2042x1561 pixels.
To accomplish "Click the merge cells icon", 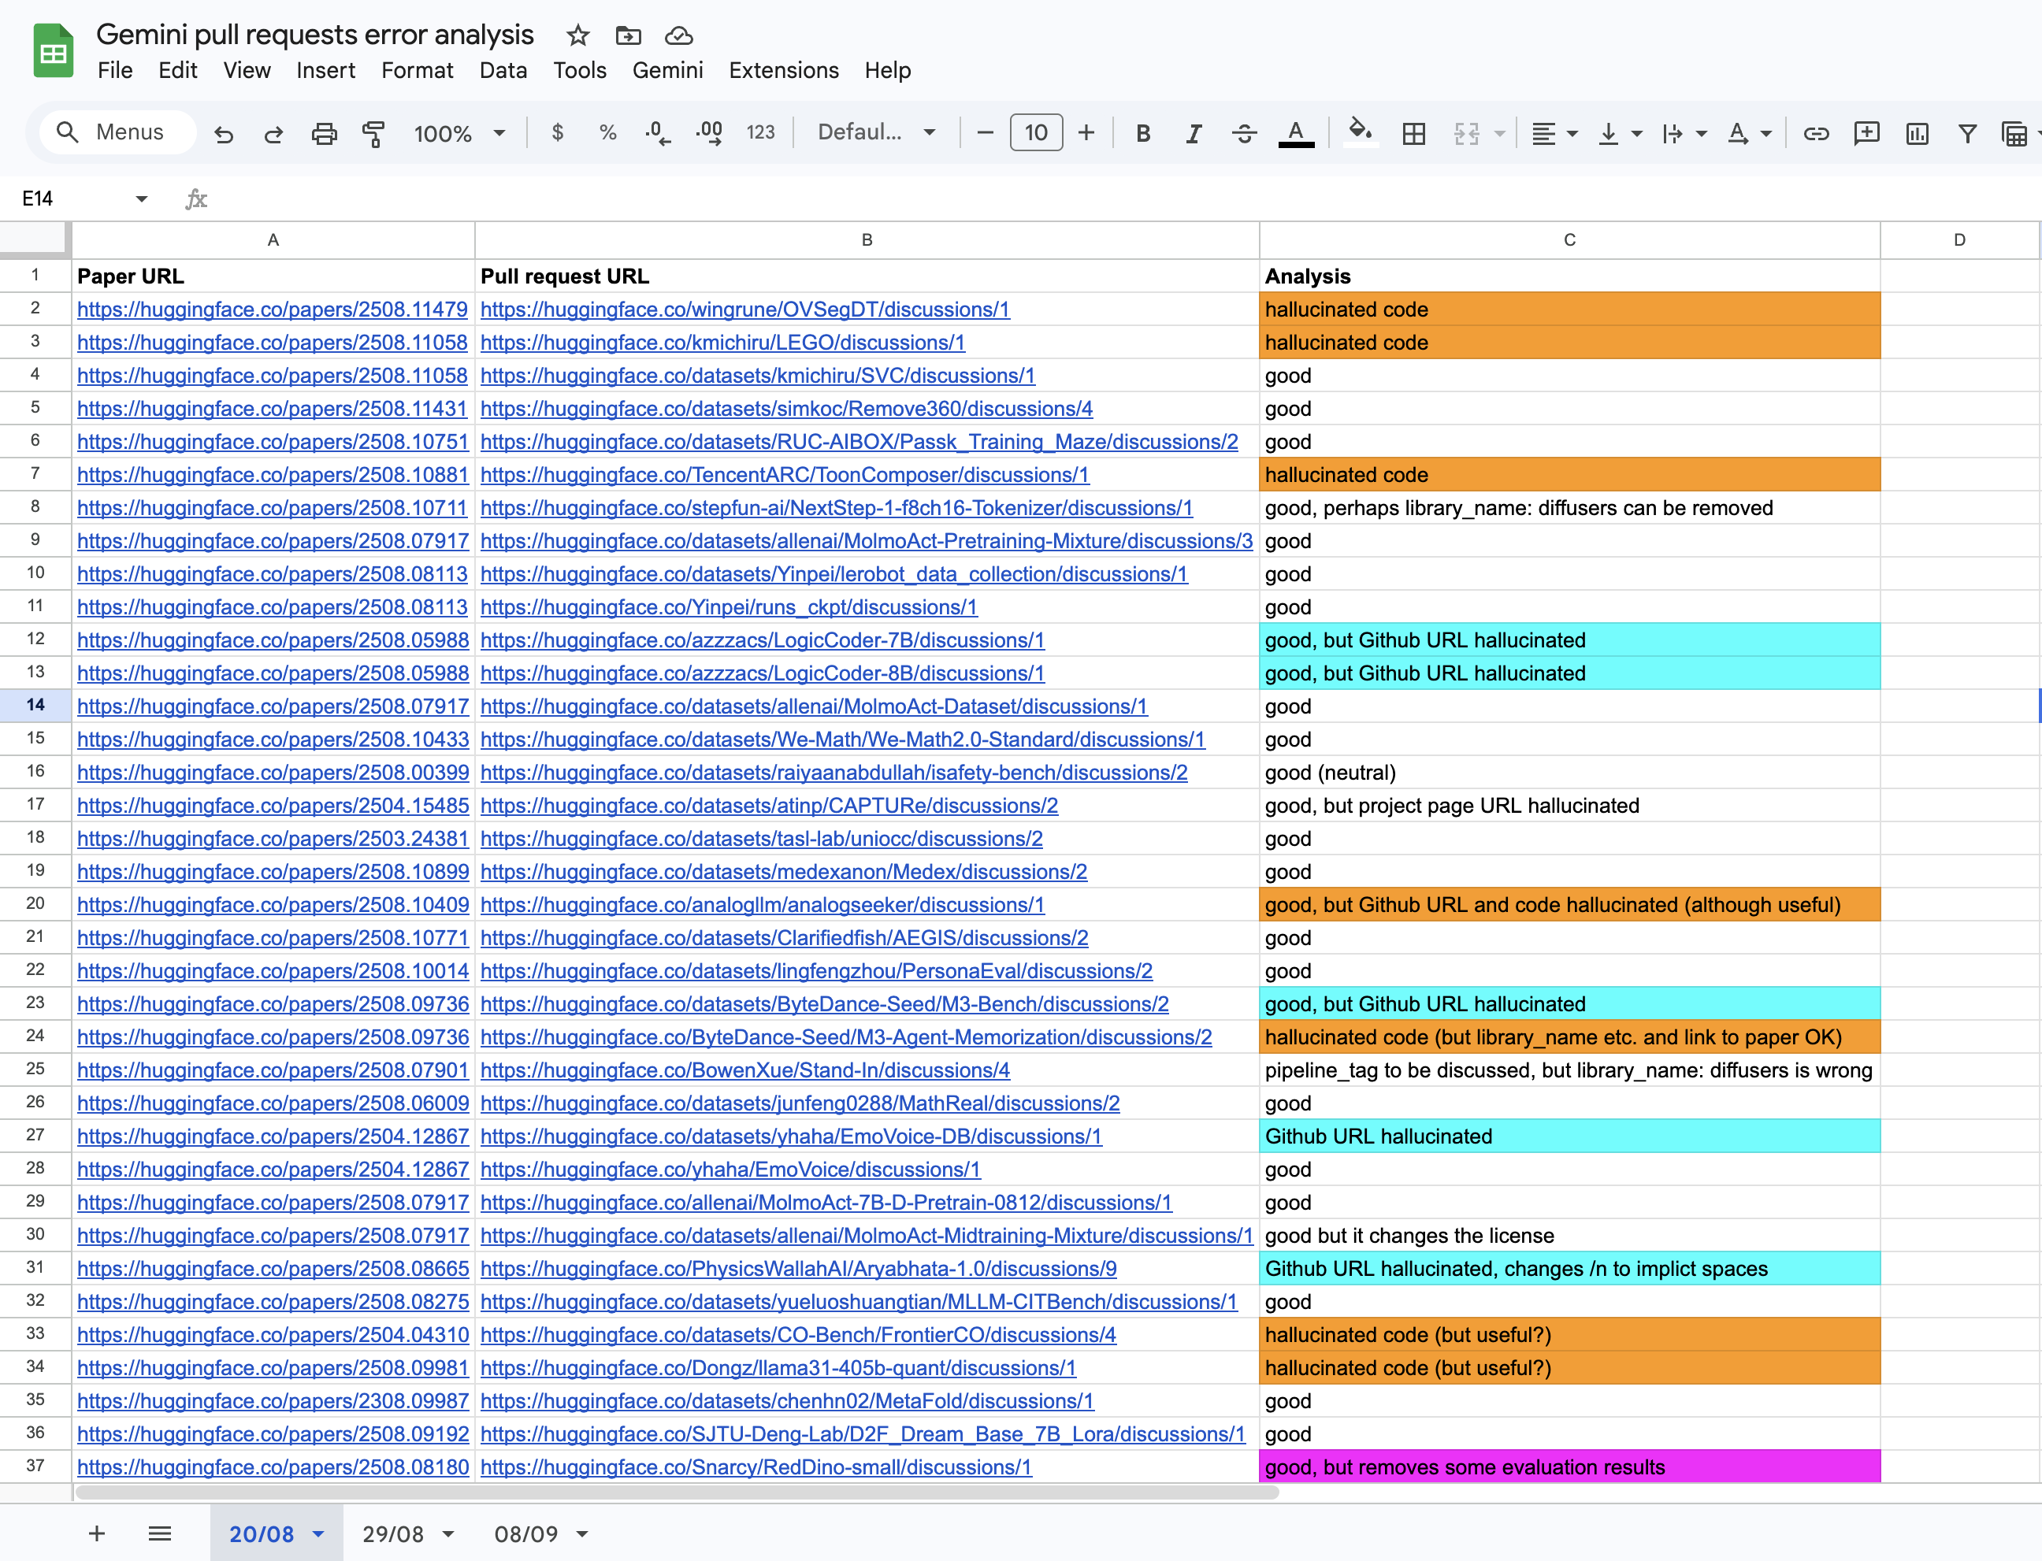I will 1466,134.
